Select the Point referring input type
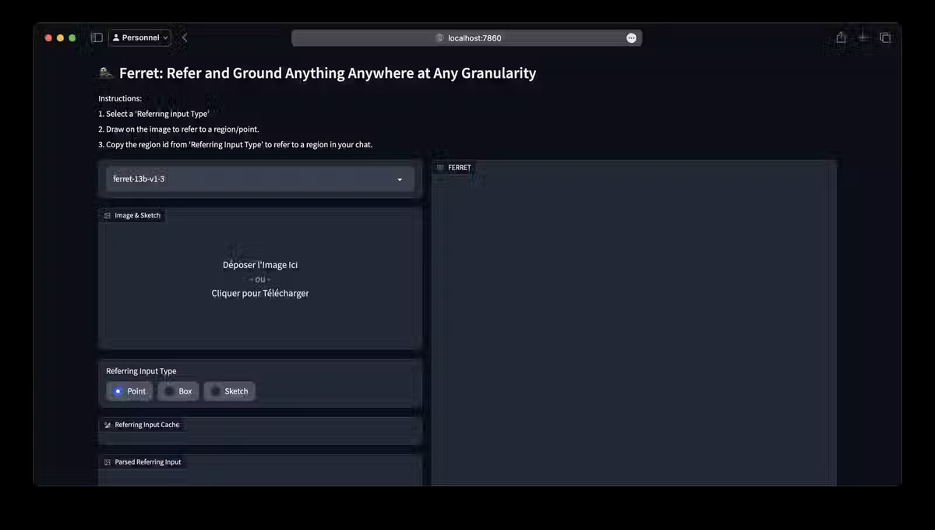This screenshot has width=935, height=530. (129, 391)
